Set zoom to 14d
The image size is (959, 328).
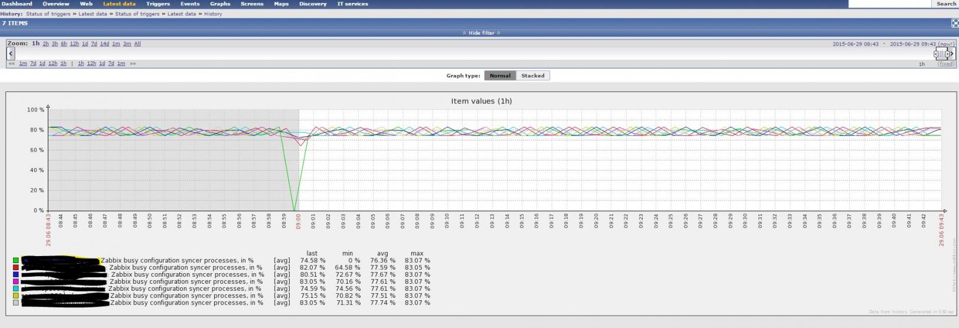pos(104,44)
